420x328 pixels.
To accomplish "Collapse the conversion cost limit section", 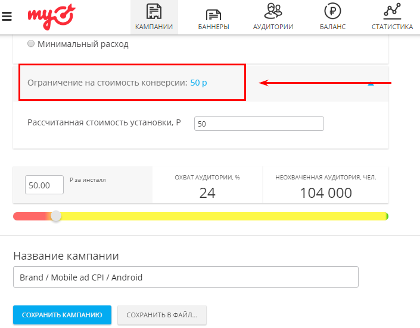I will pos(371,83).
